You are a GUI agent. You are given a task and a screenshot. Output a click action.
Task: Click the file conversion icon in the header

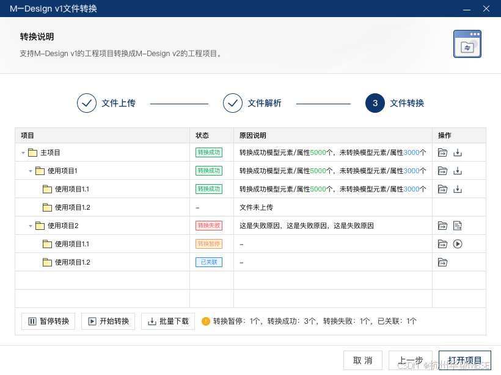[467, 44]
